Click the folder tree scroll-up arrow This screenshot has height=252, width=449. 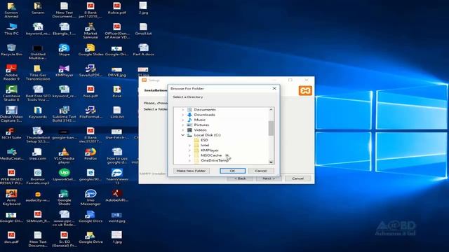click(x=271, y=110)
